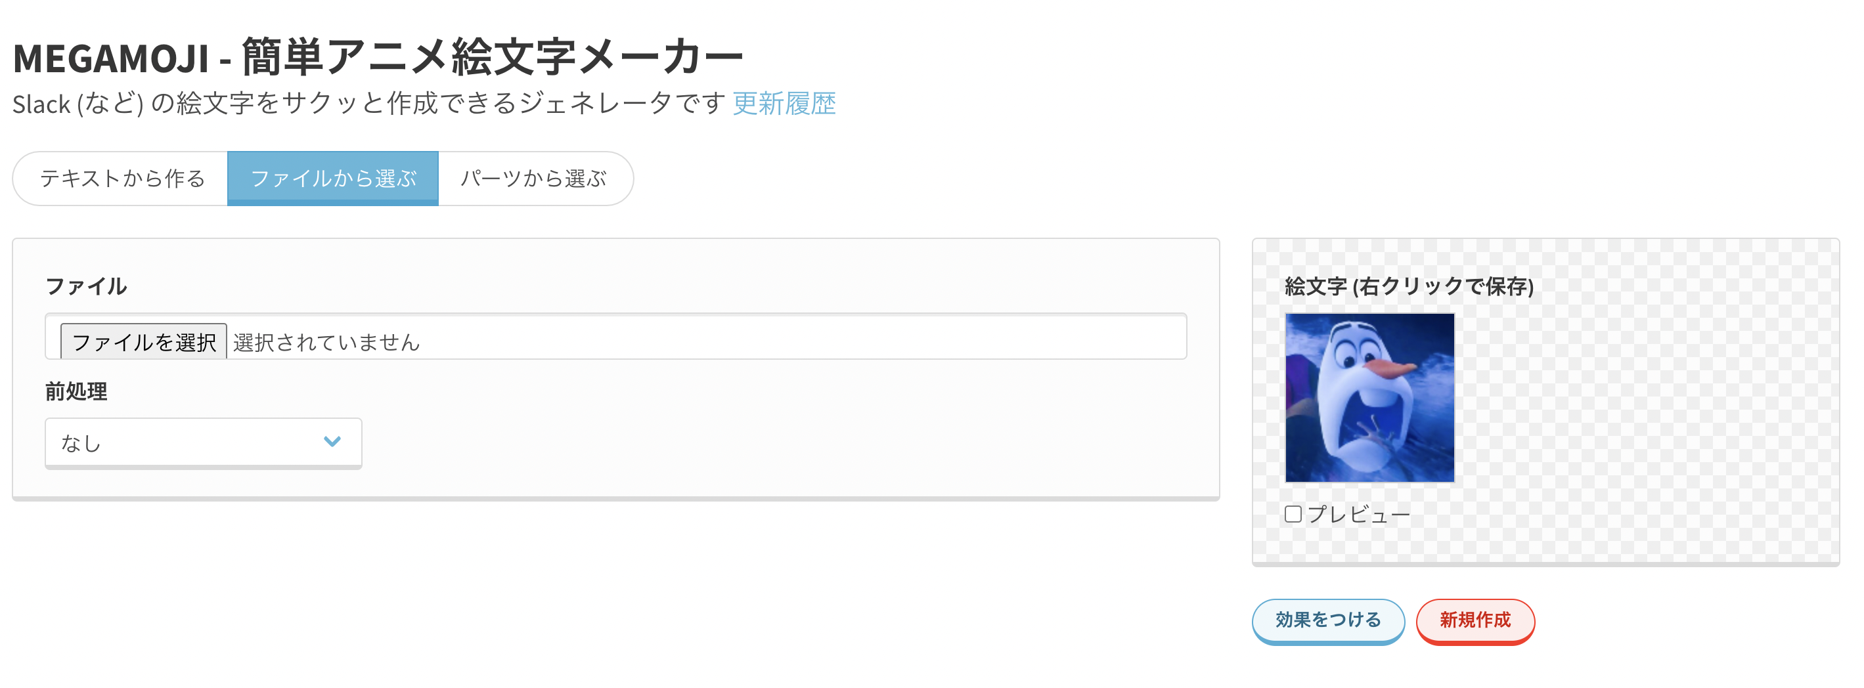The image size is (1864, 688).
Task: Click the ファイルを選択 file picker button
Action: pos(143,341)
